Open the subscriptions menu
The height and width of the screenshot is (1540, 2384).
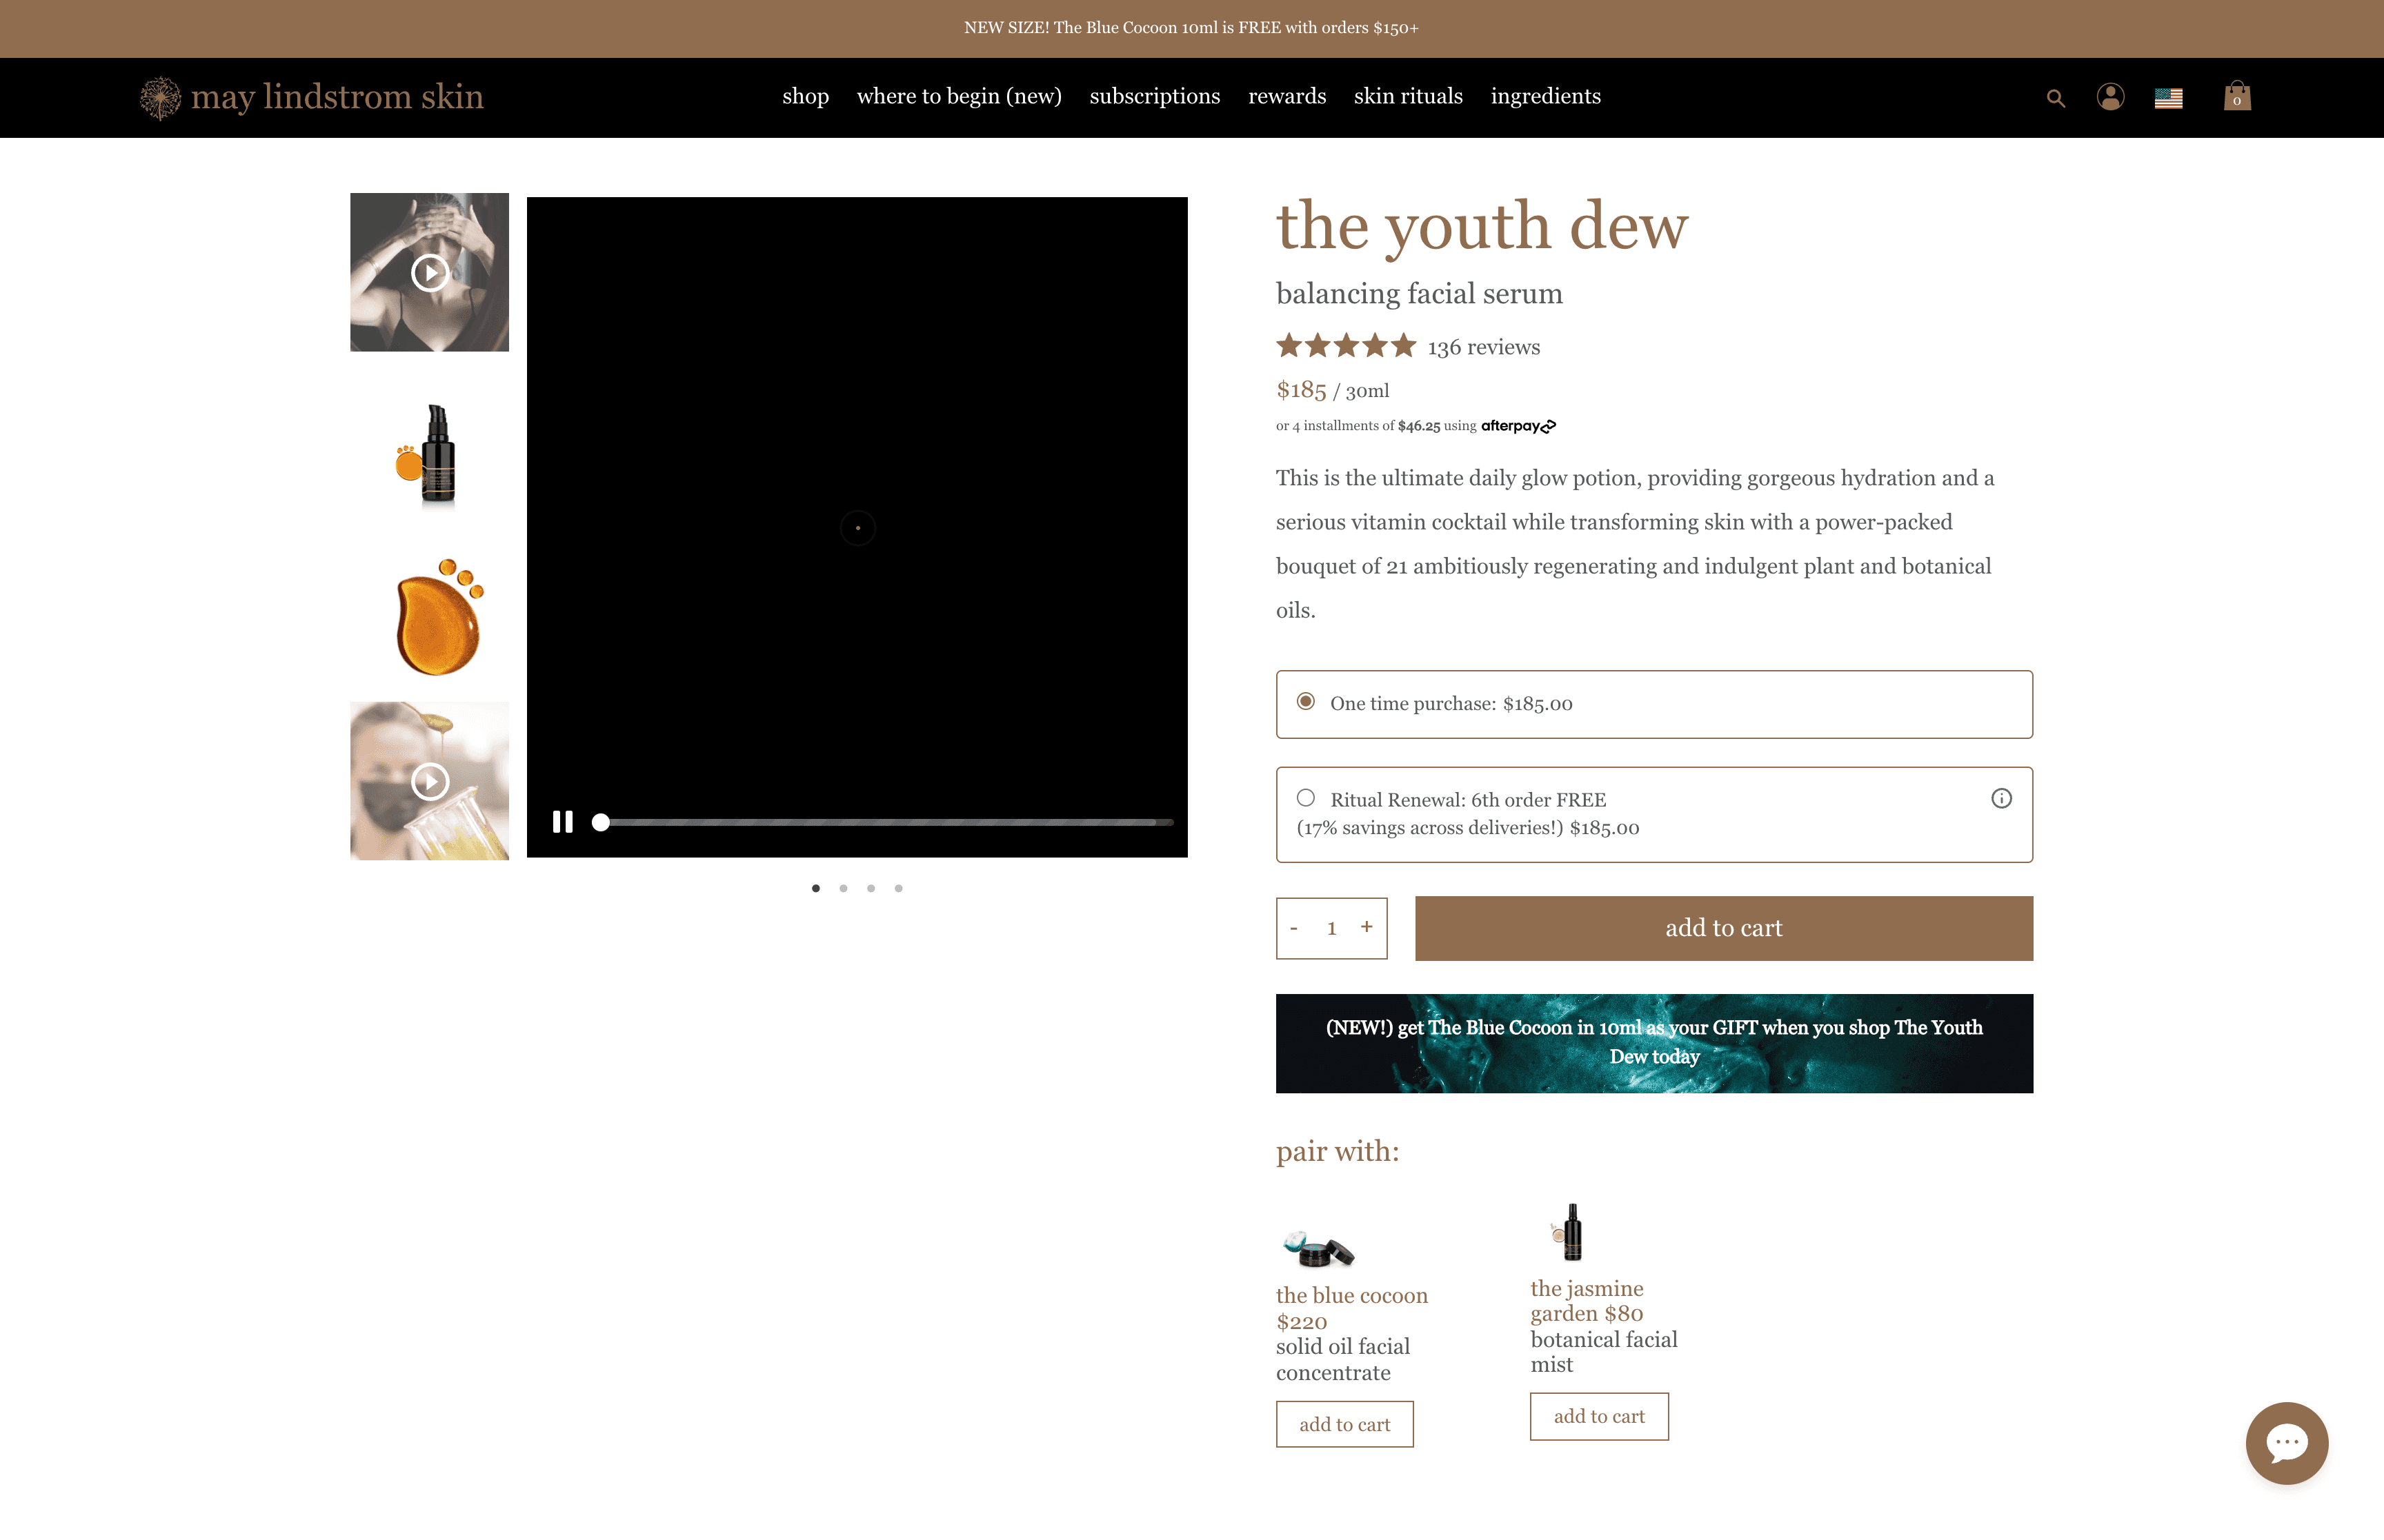click(x=1155, y=97)
